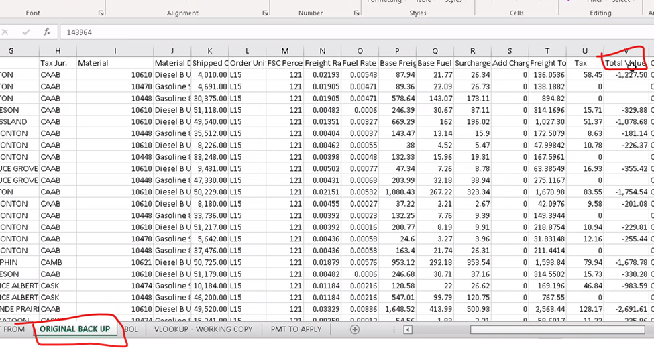Switch to the ORIGINAL BACK UP sheet tab
The image size is (654, 348).
[75, 329]
